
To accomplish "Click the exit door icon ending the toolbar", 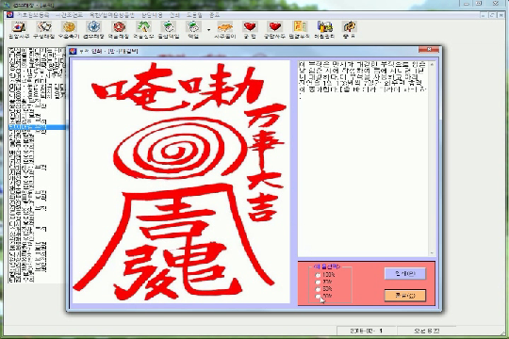I will pyautogui.click(x=350, y=27).
